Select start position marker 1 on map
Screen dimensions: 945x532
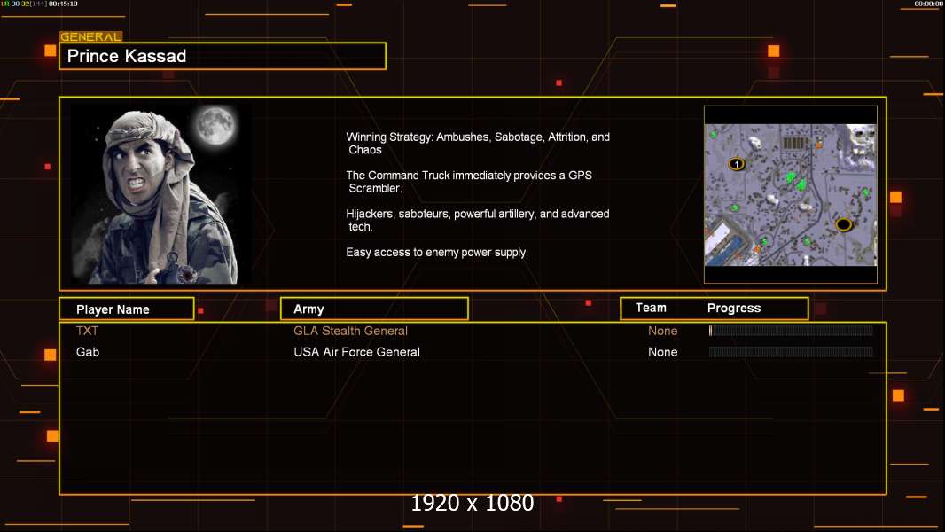(737, 164)
